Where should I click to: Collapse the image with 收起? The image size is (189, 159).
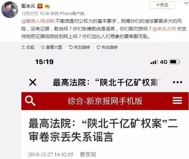[28, 47]
